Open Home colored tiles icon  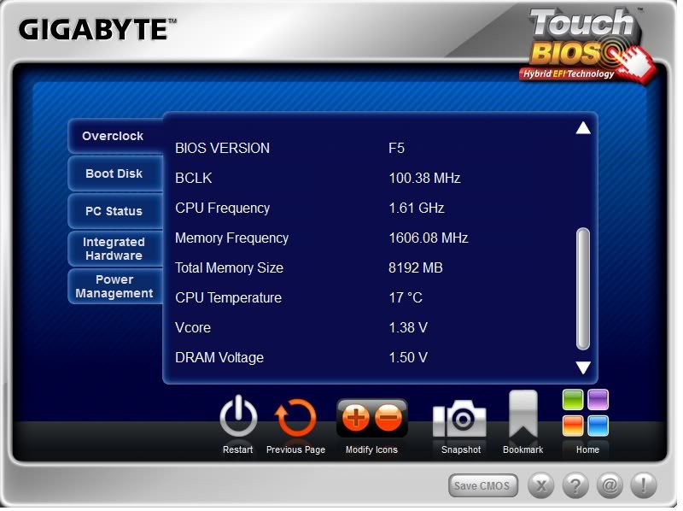[586, 414]
